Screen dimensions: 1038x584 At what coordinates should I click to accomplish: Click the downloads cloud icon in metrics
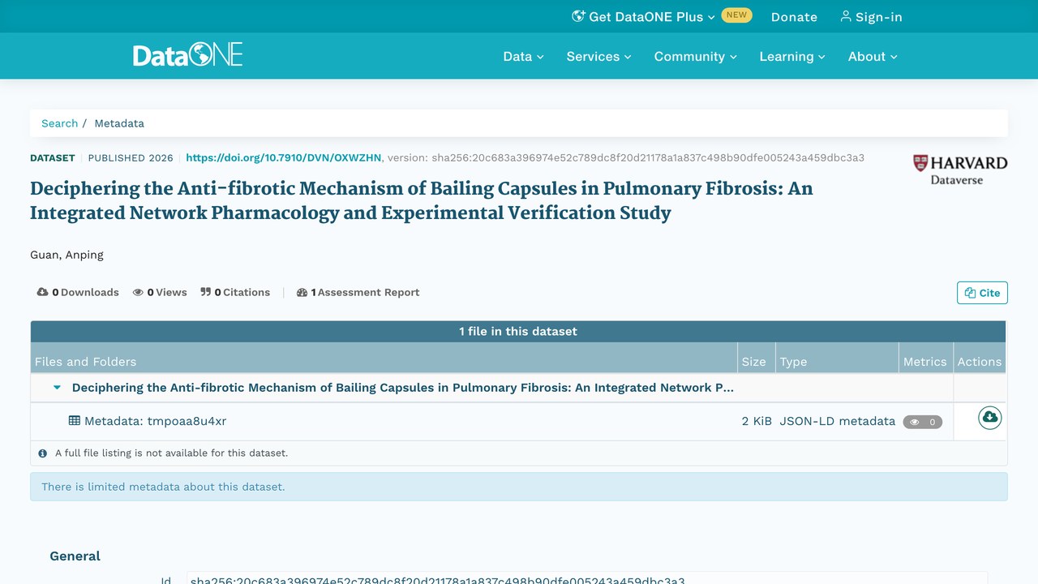tap(43, 292)
